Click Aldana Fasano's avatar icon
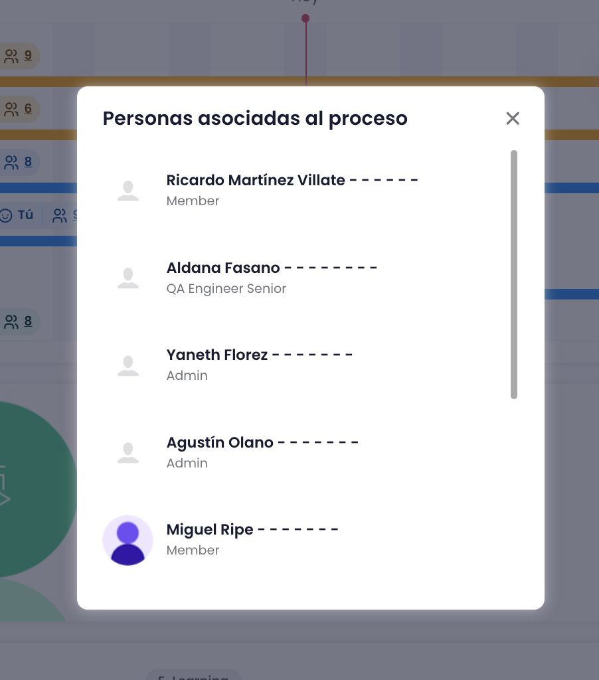 pos(128,277)
